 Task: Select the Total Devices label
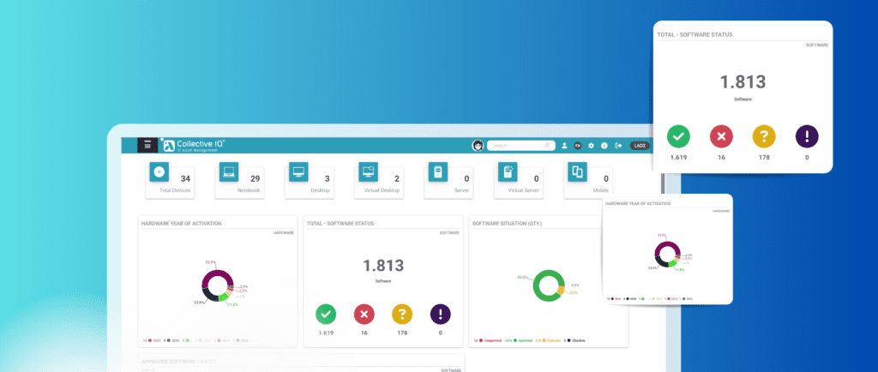tap(175, 191)
